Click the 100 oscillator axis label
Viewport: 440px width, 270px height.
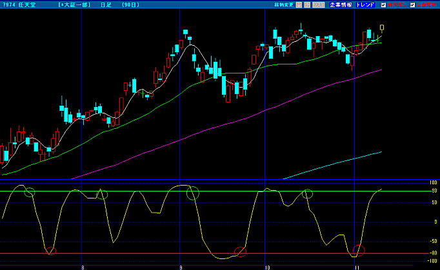click(434, 182)
